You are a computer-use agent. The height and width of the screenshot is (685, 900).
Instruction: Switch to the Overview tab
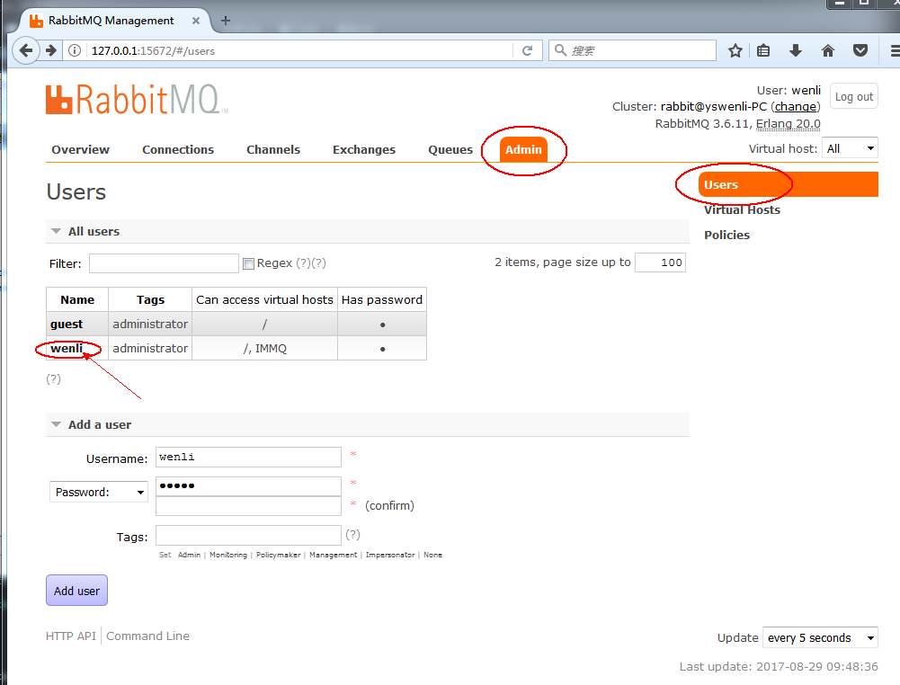point(80,149)
